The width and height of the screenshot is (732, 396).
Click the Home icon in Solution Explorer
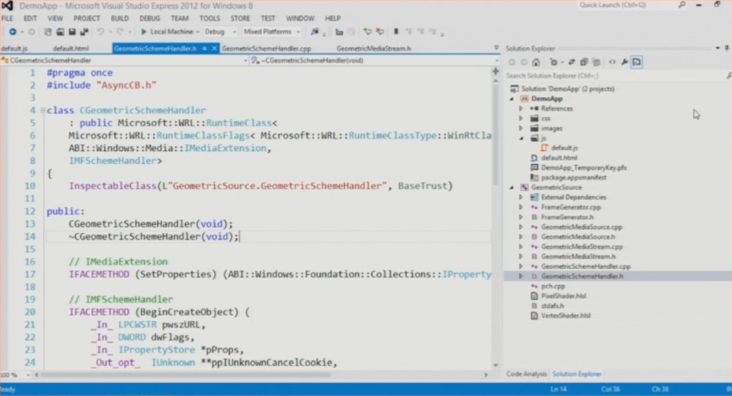tap(536, 62)
